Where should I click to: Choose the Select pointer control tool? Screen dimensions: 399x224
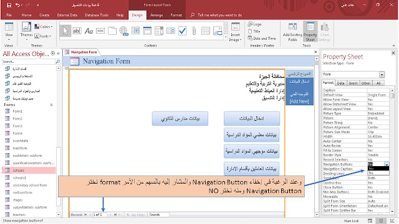pyautogui.click(x=65, y=31)
